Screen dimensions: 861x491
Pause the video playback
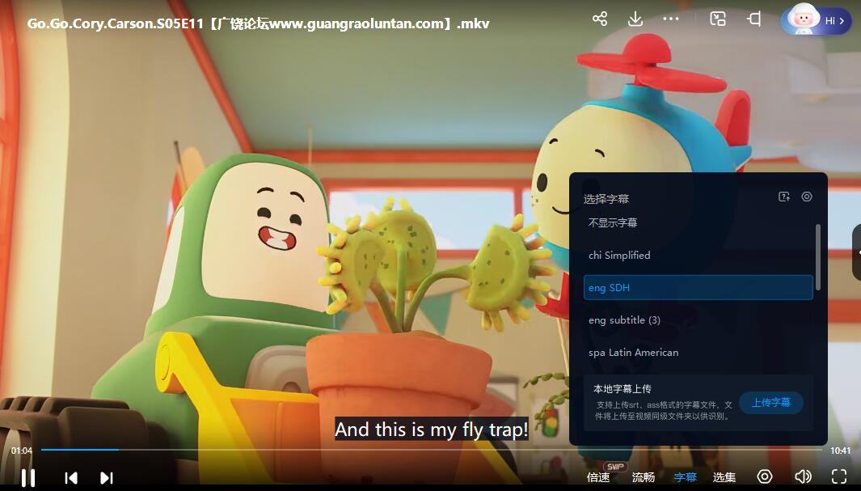(28, 477)
